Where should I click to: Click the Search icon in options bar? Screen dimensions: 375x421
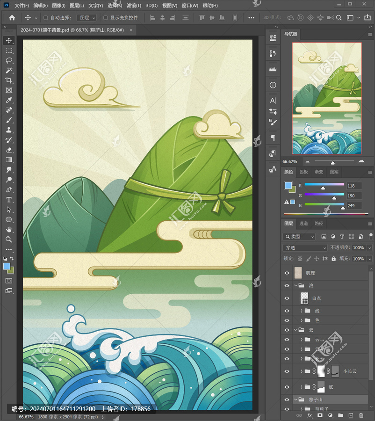click(x=339, y=18)
